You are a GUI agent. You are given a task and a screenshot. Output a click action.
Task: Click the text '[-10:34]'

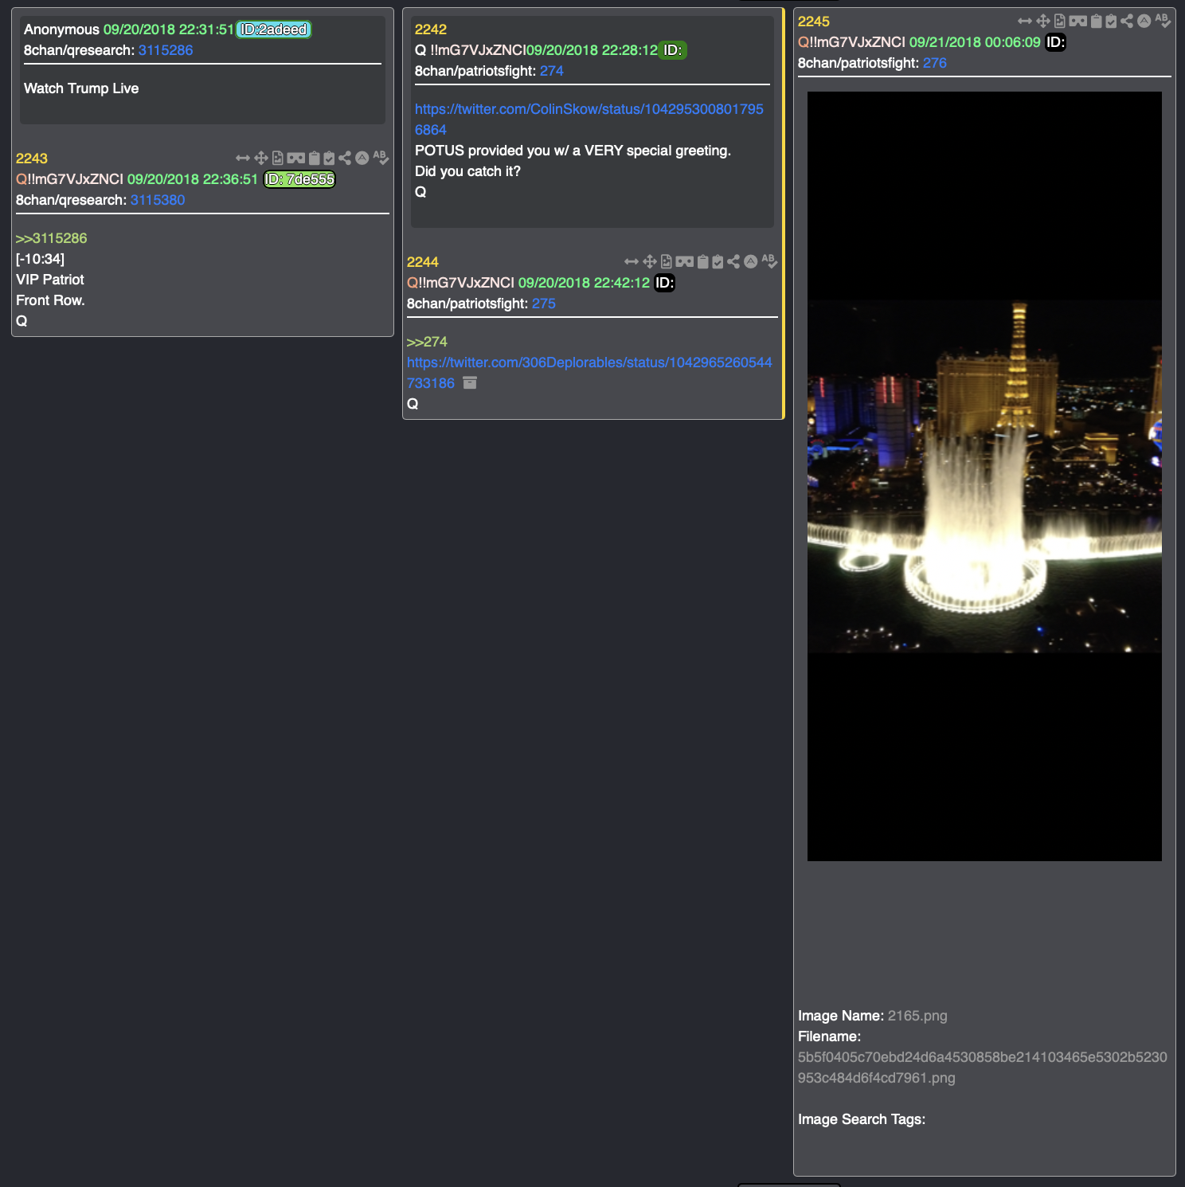[x=41, y=259]
